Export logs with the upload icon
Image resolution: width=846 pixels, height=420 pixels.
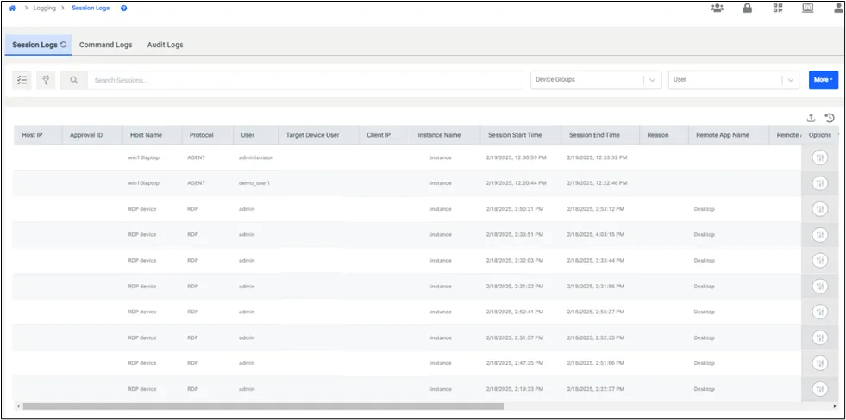click(x=811, y=118)
